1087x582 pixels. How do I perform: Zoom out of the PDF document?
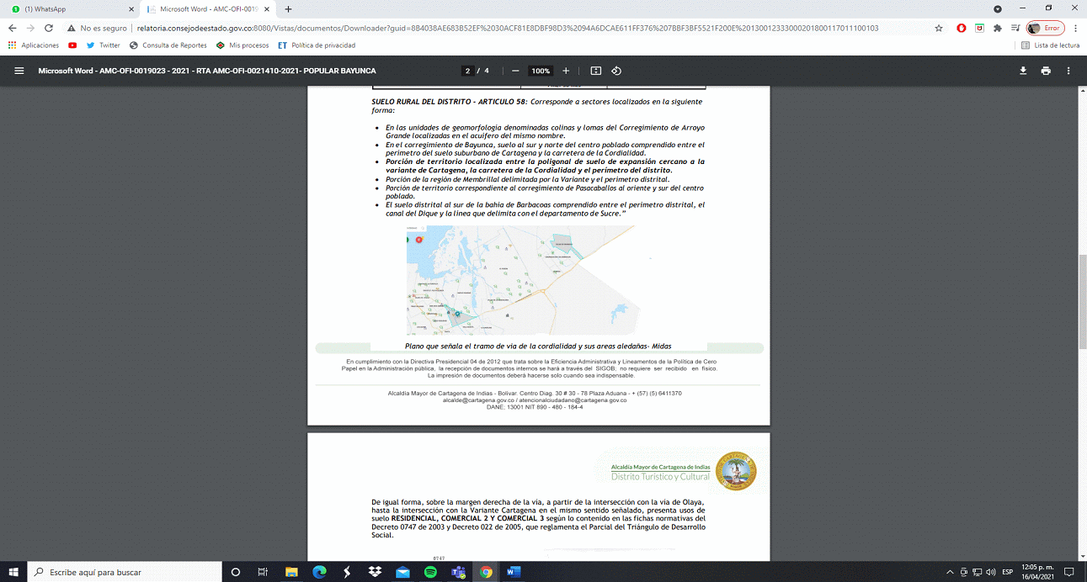(x=515, y=71)
